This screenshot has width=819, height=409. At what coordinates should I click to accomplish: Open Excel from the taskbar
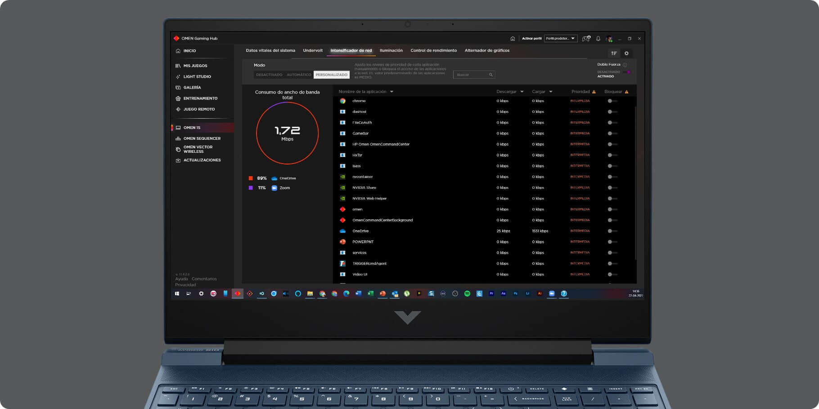click(x=370, y=293)
